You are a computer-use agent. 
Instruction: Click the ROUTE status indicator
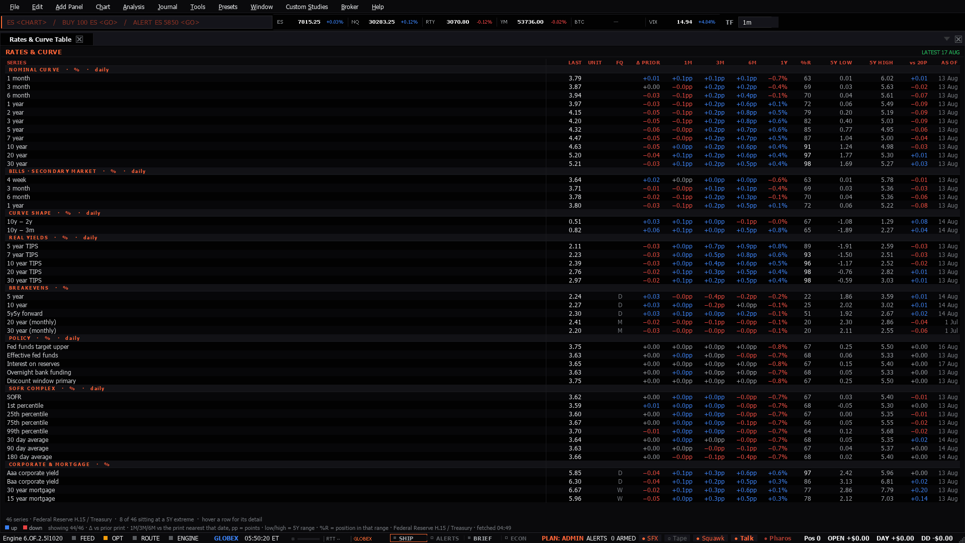click(146, 538)
